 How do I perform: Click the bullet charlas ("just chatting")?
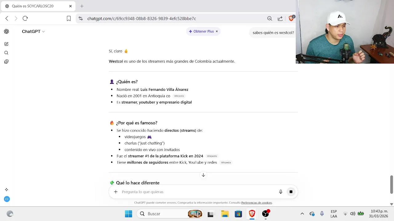[x=144, y=143]
